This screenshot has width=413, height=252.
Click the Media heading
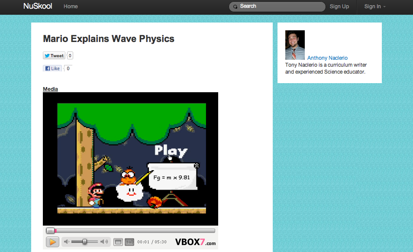(x=50, y=89)
